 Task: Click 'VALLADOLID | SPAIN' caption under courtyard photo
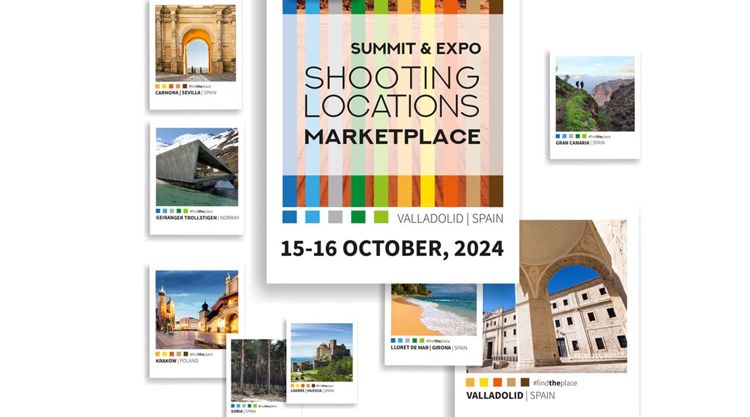[x=511, y=395]
